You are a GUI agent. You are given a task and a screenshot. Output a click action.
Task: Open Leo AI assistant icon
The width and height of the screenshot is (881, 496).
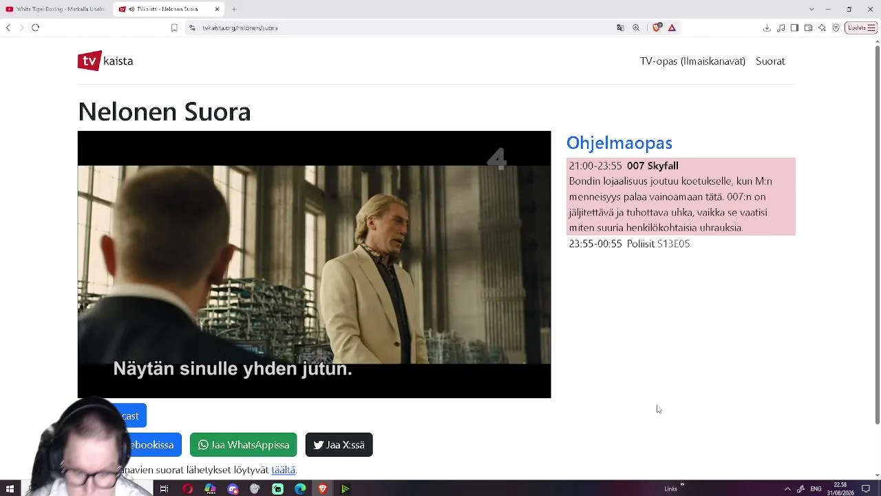[x=822, y=28]
